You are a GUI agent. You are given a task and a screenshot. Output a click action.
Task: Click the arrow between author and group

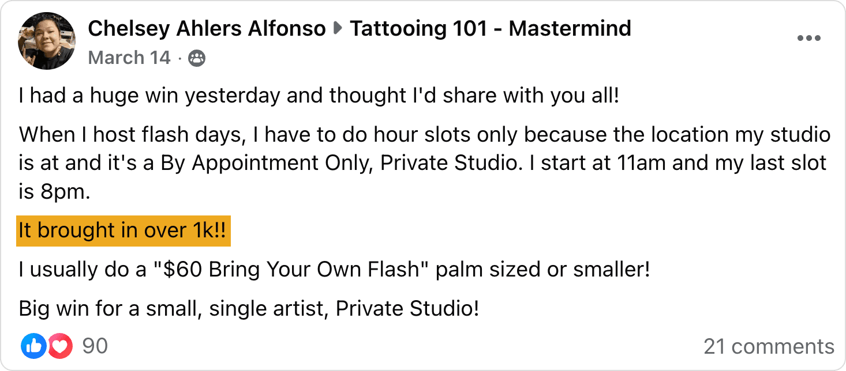(338, 29)
